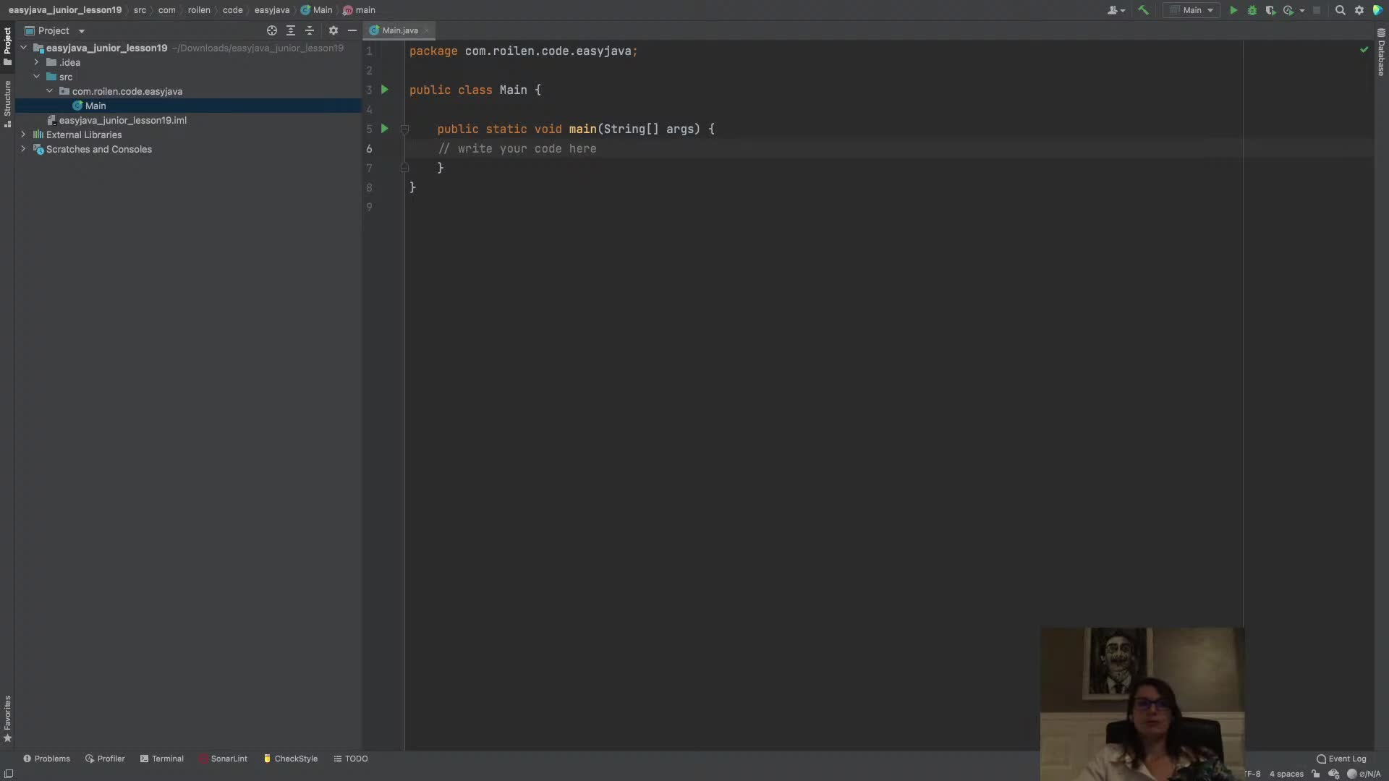Expand External Libraries node
Image resolution: width=1389 pixels, height=781 pixels.
(24, 135)
